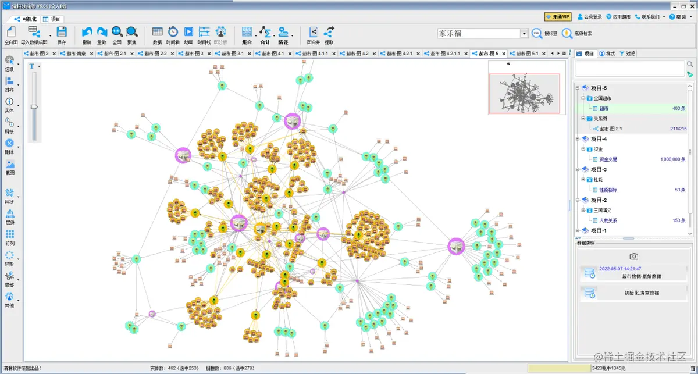Screen dimensions: 698x374
Task: Click the 重做 redo icon
Action: coord(102,32)
